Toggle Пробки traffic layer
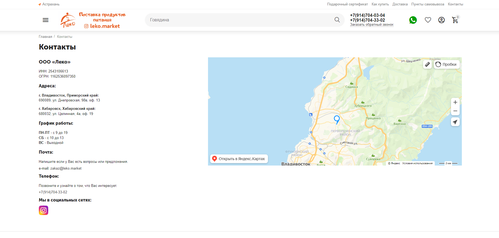 click(x=447, y=64)
